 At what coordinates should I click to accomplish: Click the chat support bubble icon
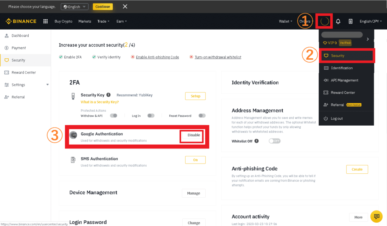(376, 217)
